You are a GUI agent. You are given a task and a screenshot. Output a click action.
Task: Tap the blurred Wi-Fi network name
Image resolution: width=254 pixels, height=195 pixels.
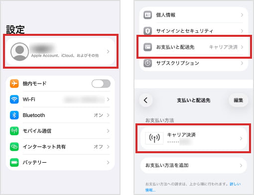tap(84, 99)
